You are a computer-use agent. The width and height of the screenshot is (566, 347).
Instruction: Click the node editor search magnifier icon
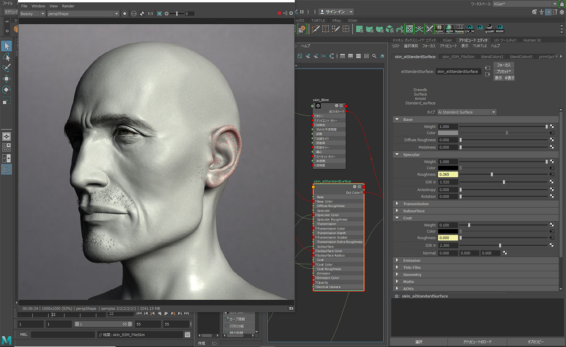tap(374, 56)
